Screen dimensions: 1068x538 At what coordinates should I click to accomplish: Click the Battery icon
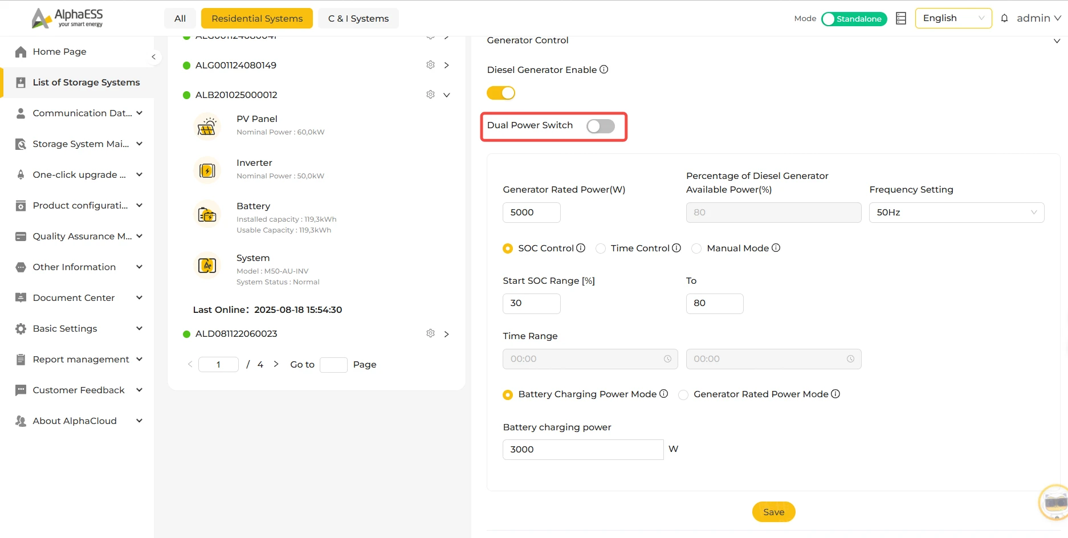click(x=207, y=214)
